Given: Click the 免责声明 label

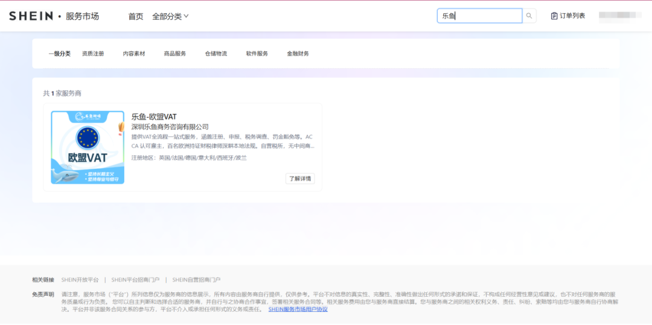Looking at the screenshot, I should click(x=43, y=294).
